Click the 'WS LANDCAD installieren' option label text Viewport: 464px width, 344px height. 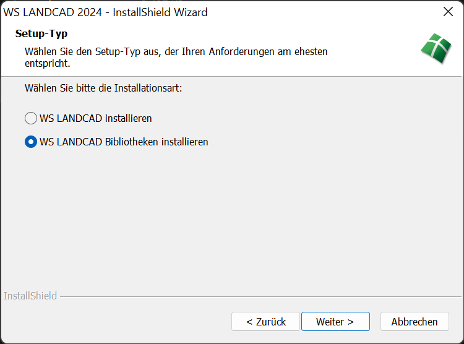pyautogui.click(x=96, y=118)
